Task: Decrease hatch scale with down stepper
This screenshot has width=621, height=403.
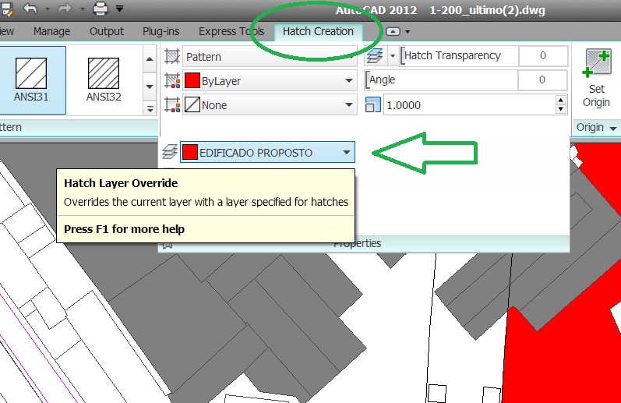Action: pos(560,109)
